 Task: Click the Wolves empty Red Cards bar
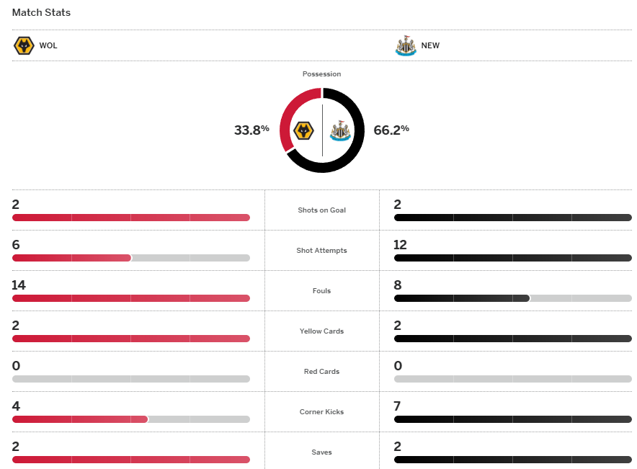pos(130,379)
